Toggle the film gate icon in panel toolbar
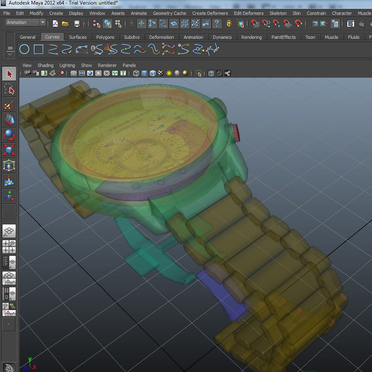 [82, 73]
